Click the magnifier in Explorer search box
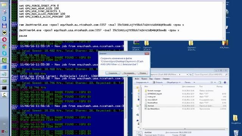The image size is (242, 136). (226, 74)
